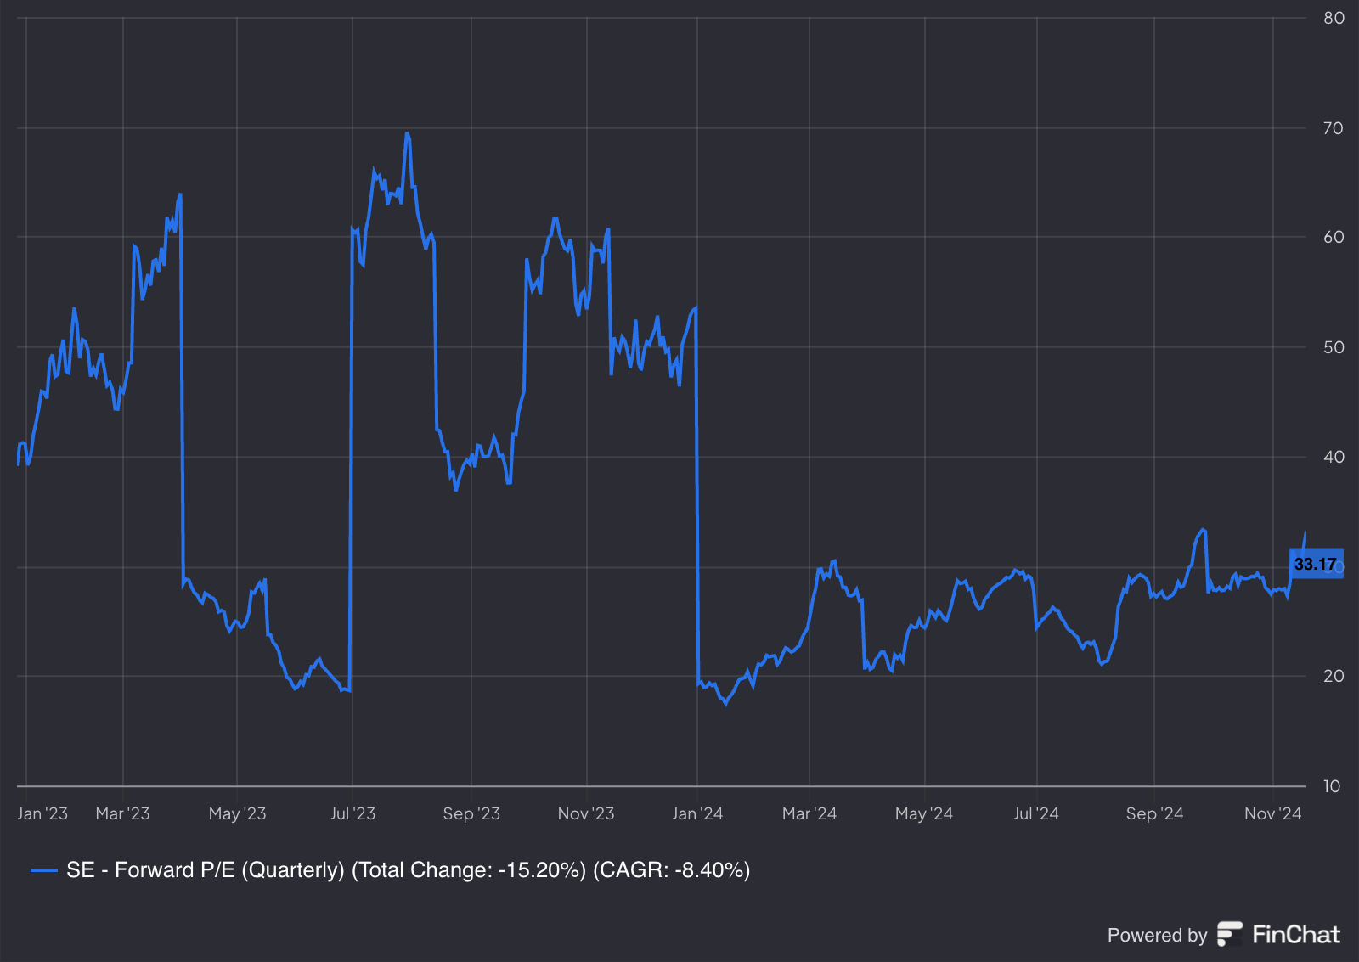Click the 70 y-axis value
The image size is (1359, 962).
click(1334, 128)
